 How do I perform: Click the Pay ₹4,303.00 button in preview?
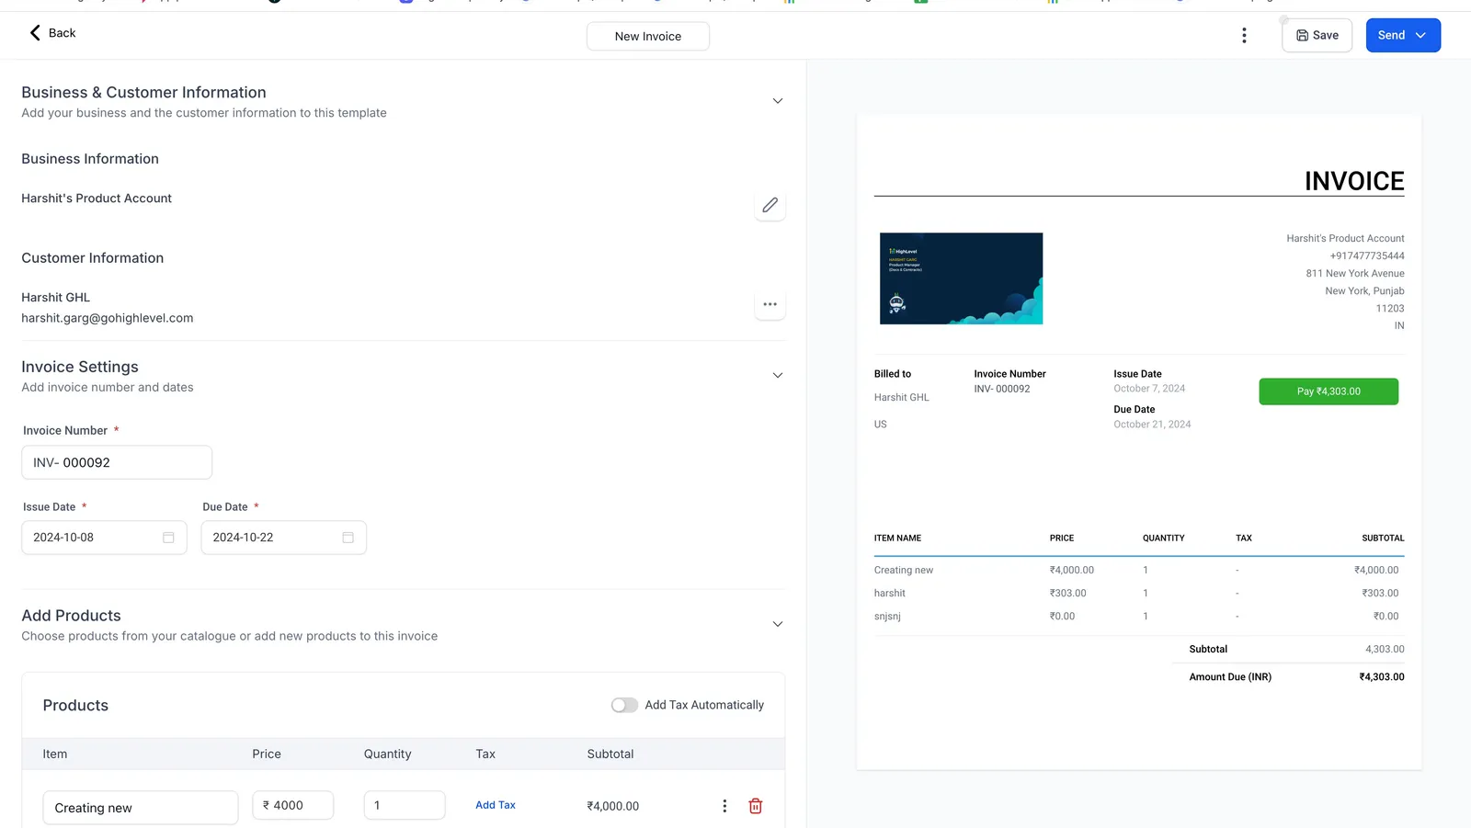(1328, 391)
